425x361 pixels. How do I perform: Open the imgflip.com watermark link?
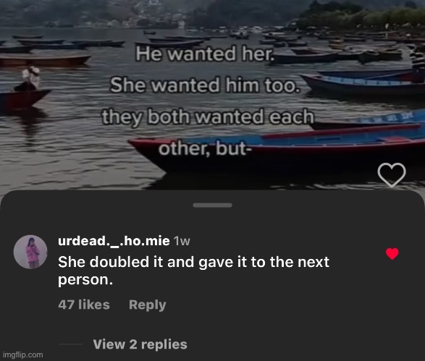pyautogui.click(x=23, y=354)
